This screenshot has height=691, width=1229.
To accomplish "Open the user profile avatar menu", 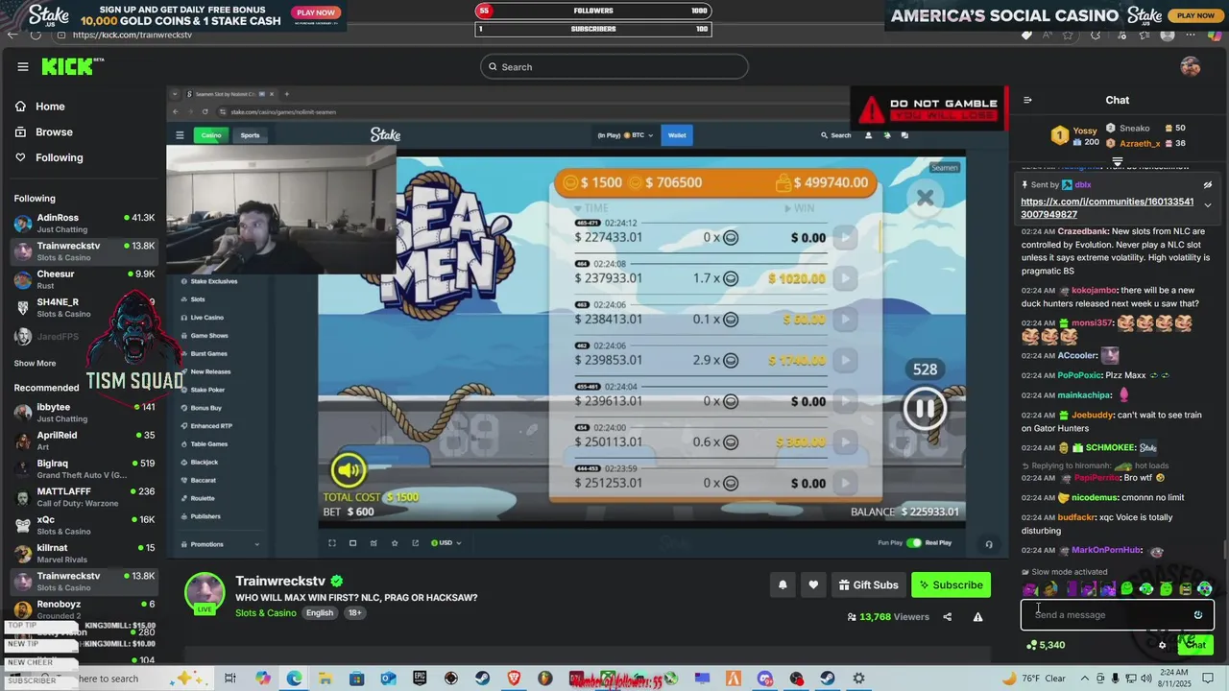I will point(1191,66).
